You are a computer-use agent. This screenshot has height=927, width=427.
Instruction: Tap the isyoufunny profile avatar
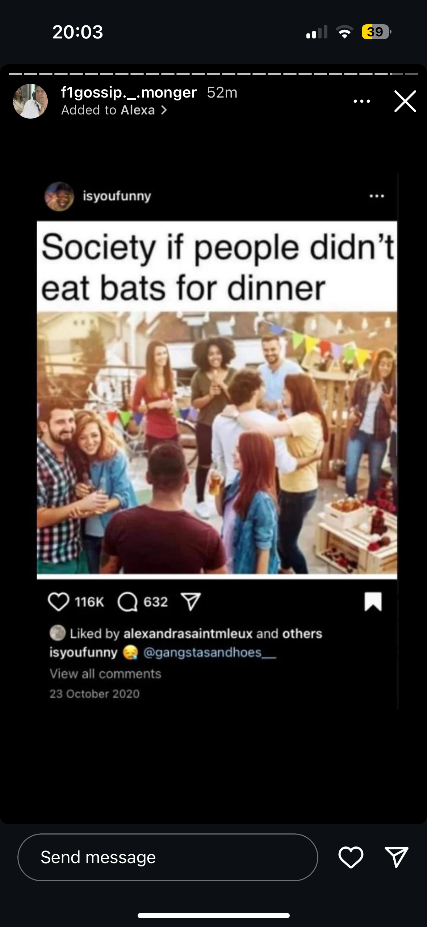click(59, 196)
